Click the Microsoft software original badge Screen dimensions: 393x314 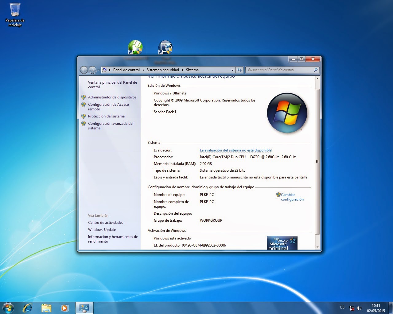282,243
